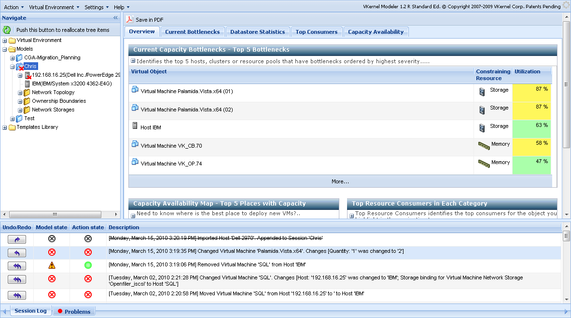Click the 63 % utilization cell for Host IBM
Image resolution: width=571 pixels, height=318 pixels.
coord(531,129)
